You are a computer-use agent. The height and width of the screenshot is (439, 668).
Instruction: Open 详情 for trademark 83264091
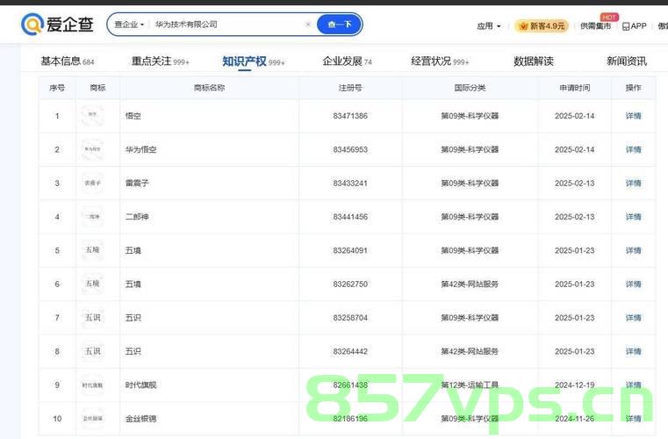(x=633, y=250)
